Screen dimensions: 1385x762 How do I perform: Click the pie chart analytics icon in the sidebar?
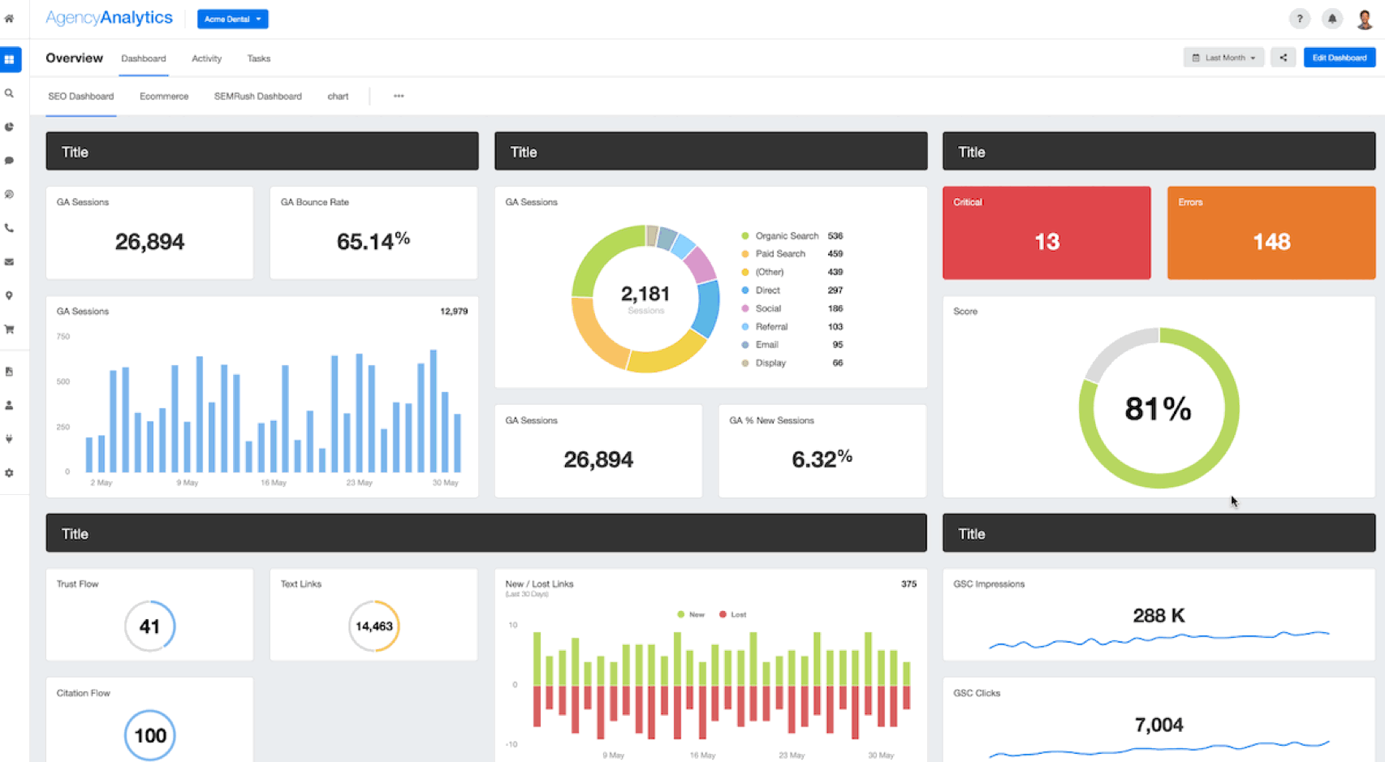(9, 127)
